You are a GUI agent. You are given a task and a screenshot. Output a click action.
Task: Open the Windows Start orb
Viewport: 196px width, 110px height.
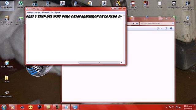[4, 107]
